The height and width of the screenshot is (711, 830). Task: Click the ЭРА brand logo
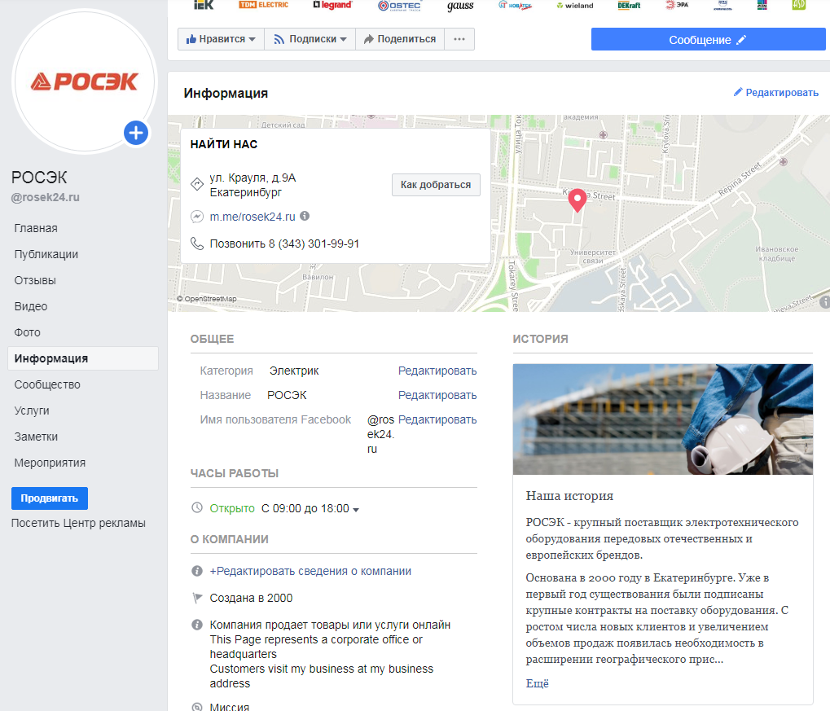[677, 5]
